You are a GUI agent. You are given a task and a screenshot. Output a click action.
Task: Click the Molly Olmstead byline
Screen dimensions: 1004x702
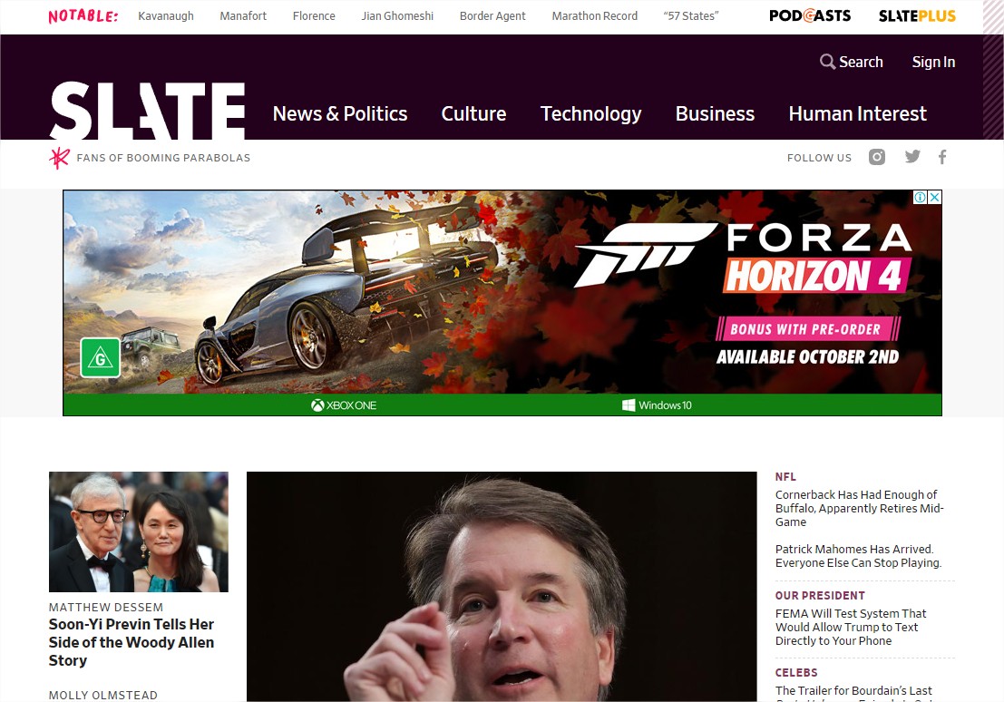click(103, 695)
